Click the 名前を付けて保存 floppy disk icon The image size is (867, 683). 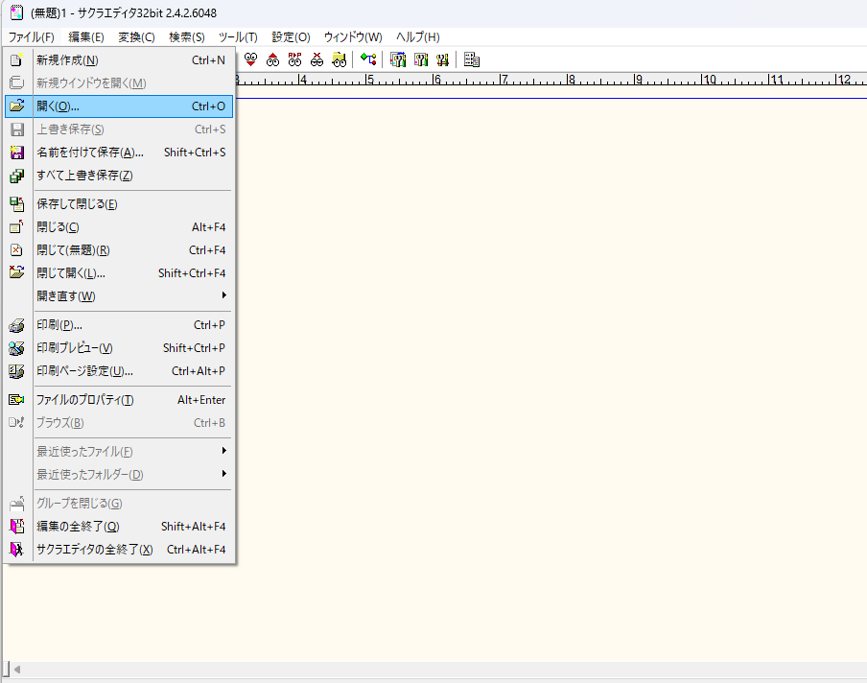16,153
